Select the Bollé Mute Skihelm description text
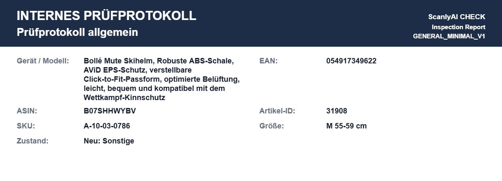Viewport: 502px width, 181px height. tap(161, 79)
